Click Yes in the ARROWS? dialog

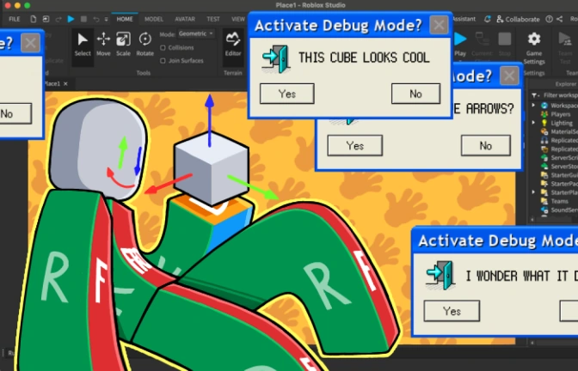[x=354, y=146]
